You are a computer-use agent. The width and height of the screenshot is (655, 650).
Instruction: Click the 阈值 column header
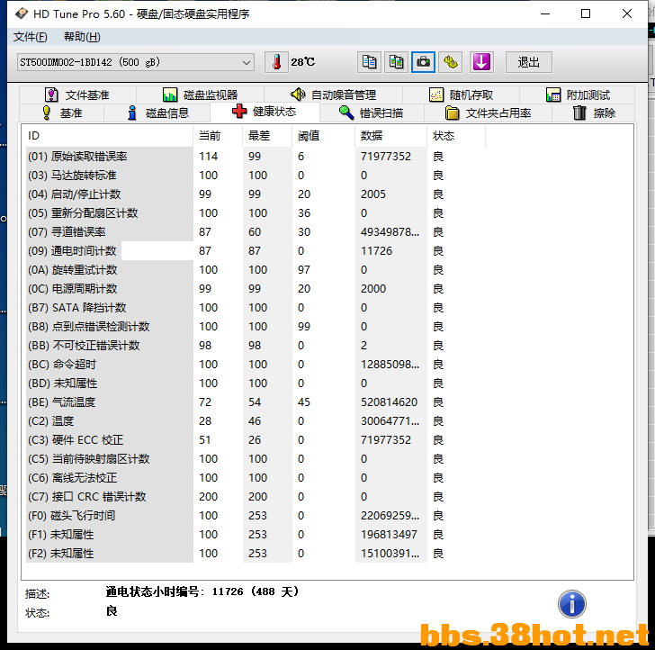(x=323, y=136)
